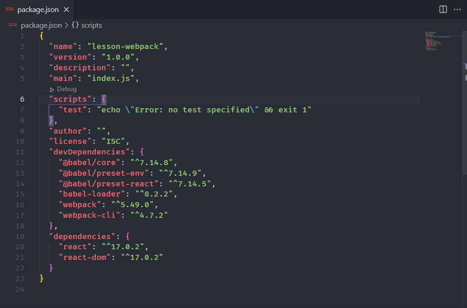
Task: Click the npm icon in the editor tab
Action: pyautogui.click(x=10, y=9)
